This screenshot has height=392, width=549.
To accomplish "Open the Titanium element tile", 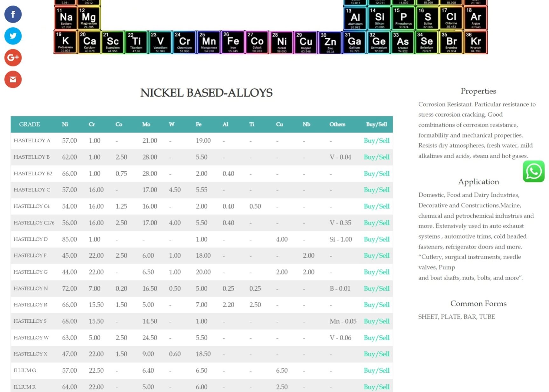I will (136, 42).
